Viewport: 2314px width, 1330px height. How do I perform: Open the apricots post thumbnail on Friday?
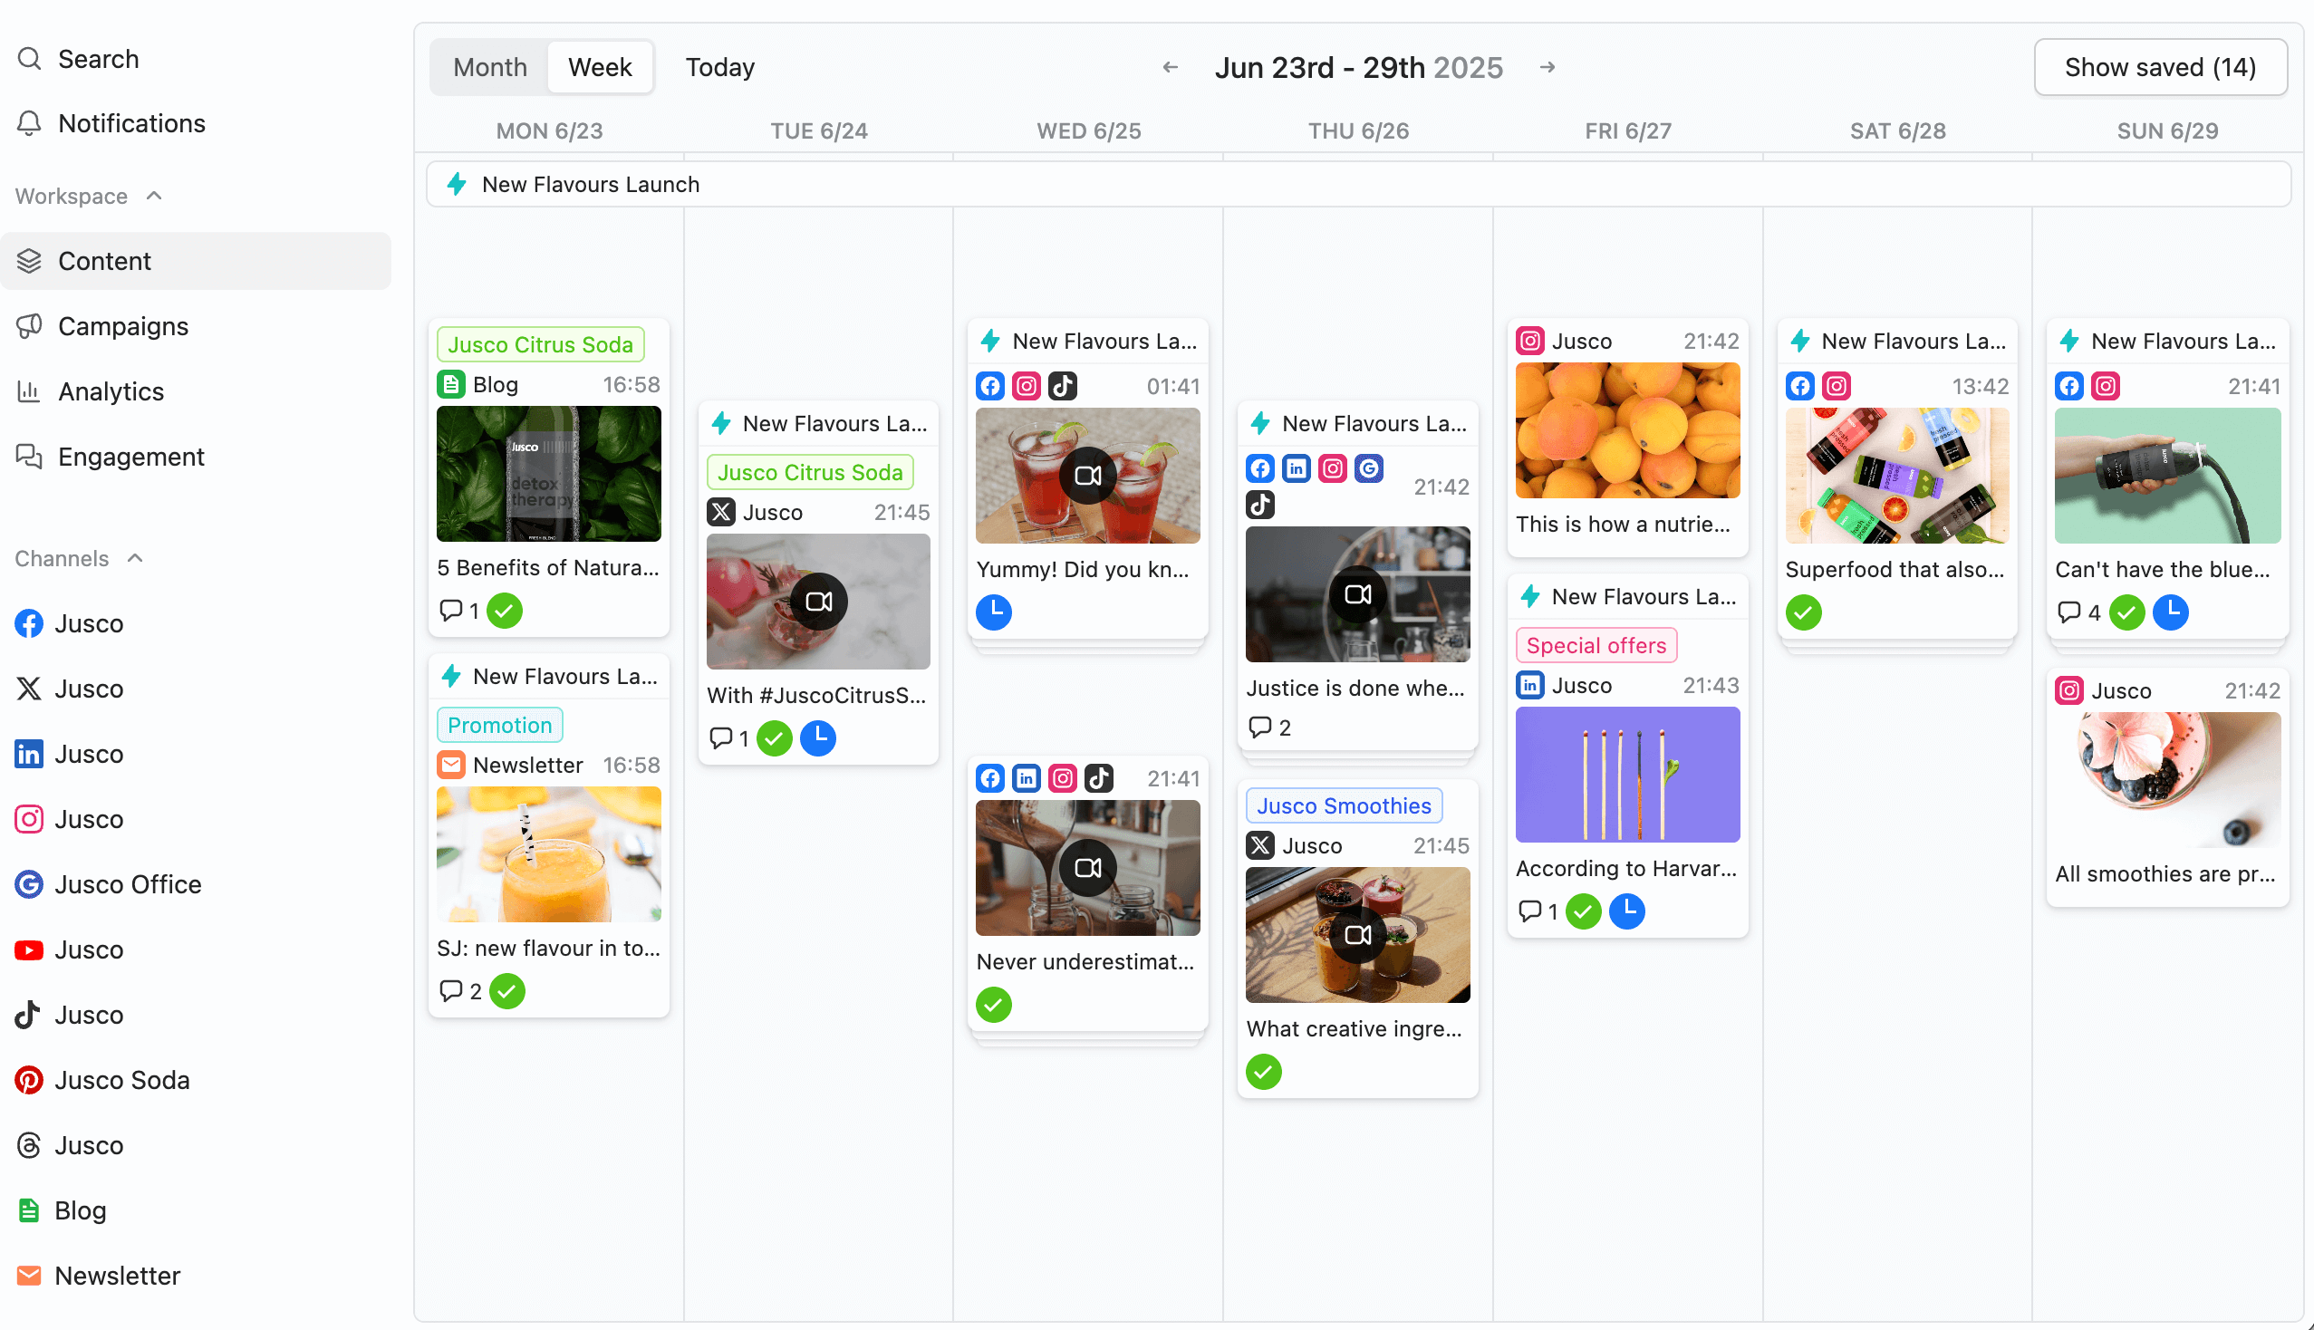pyautogui.click(x=1626, y=429)
